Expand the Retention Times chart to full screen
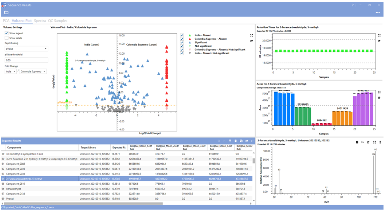This screenshot has height=211, width=386. (x=379, y=35)
